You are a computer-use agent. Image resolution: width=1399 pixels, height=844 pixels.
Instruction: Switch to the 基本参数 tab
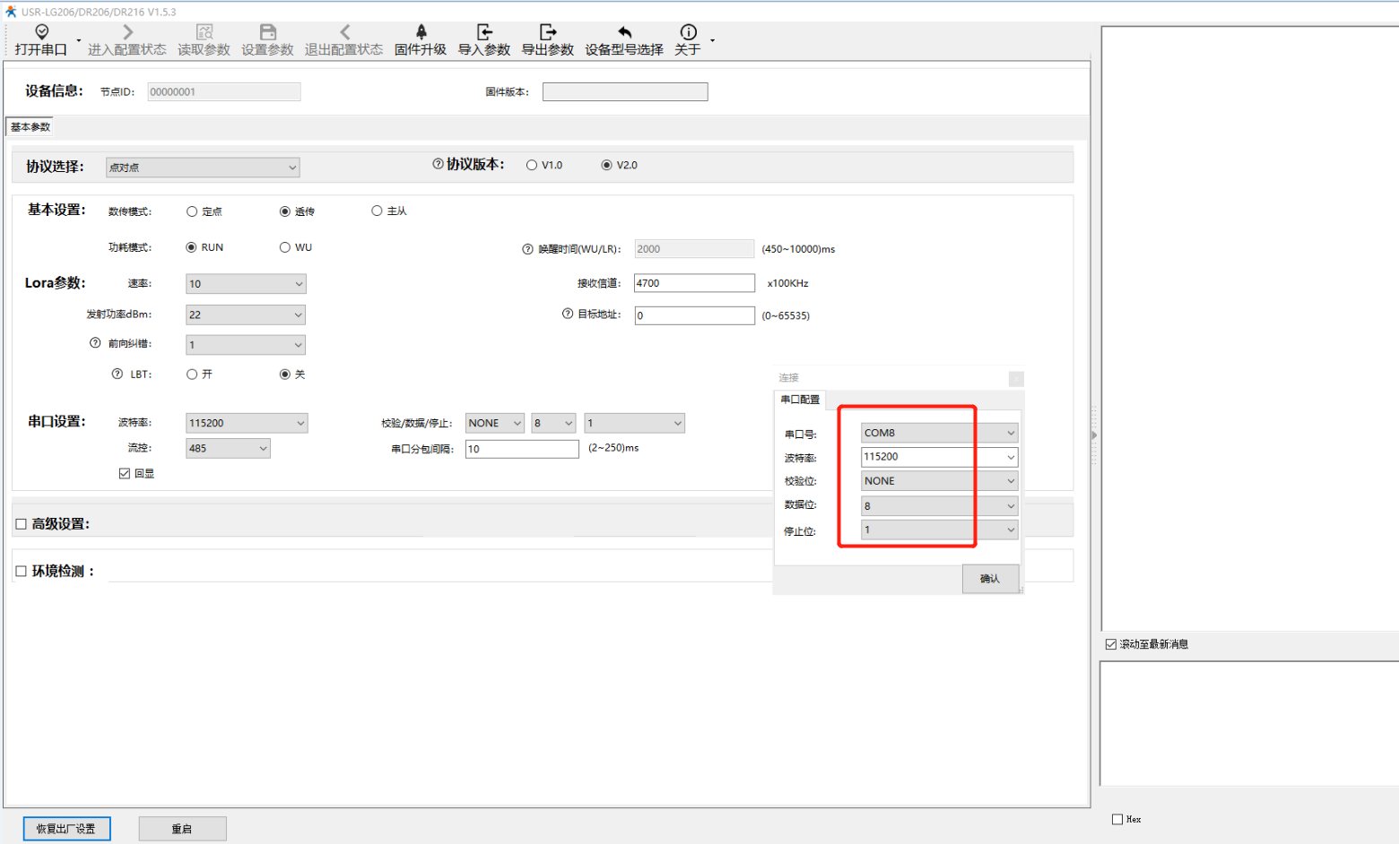(x=30, y=127)
